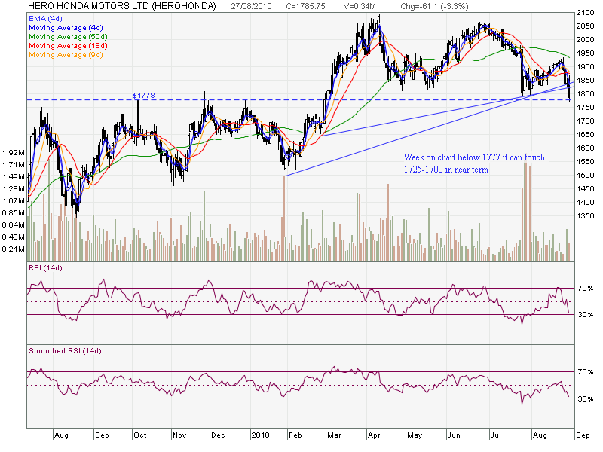Image resolution: width=603 pixels, height=452 pixels.
Task: Click the 0.64M volume axis label
Action: [x=13, y=224]
